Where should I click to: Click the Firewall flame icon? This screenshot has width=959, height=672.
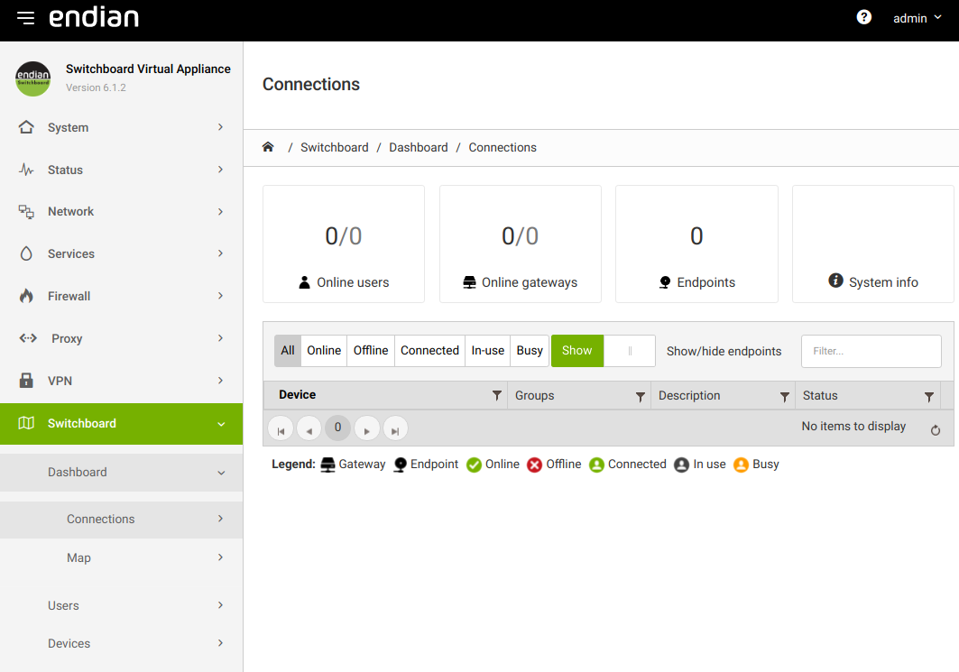coord(26,296)
